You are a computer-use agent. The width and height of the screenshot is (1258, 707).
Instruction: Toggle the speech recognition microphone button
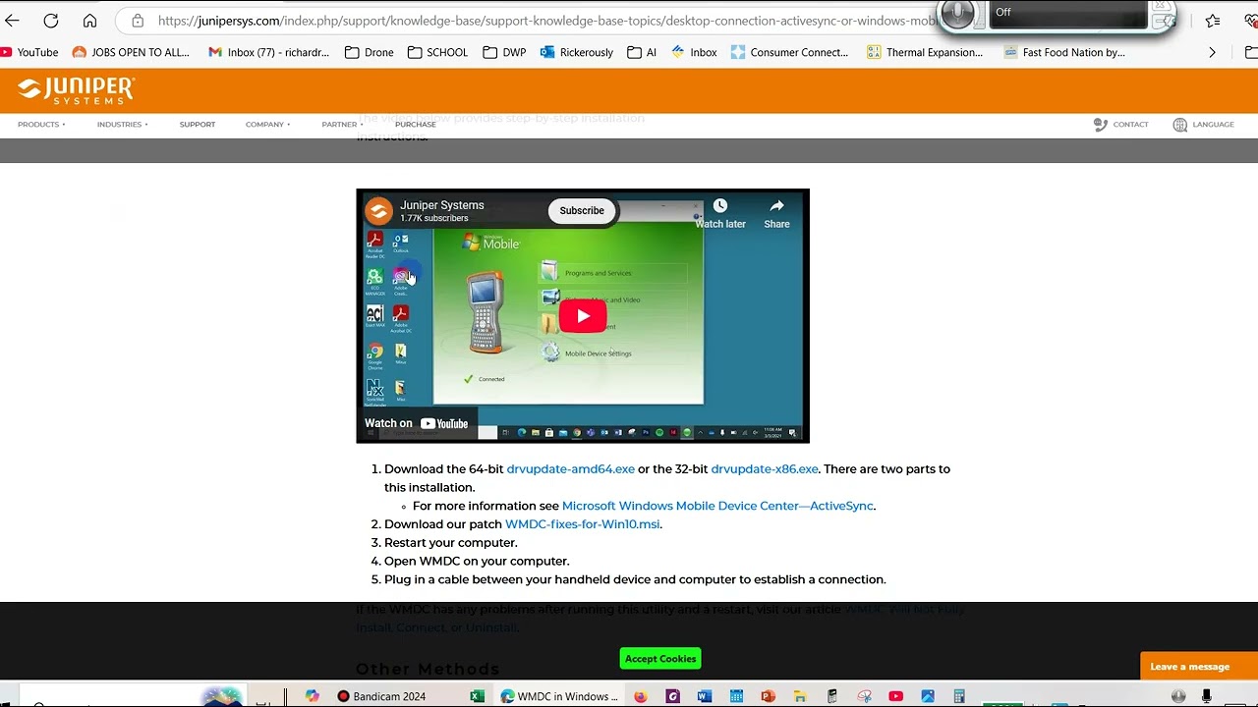pyautogui.click(x=957, y=14)
